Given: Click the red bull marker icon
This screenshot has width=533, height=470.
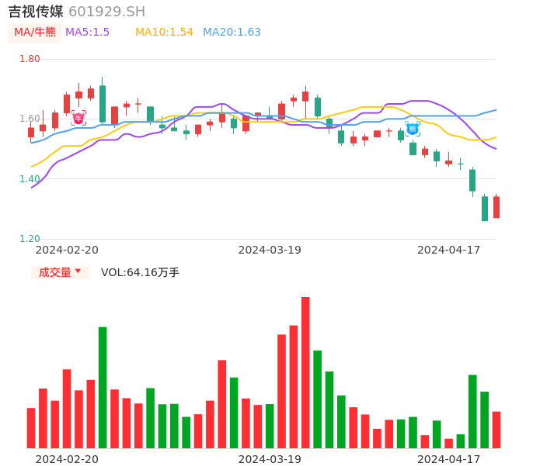Looking at the screenshot, I should pyautogui.click(x=78, y=118).
